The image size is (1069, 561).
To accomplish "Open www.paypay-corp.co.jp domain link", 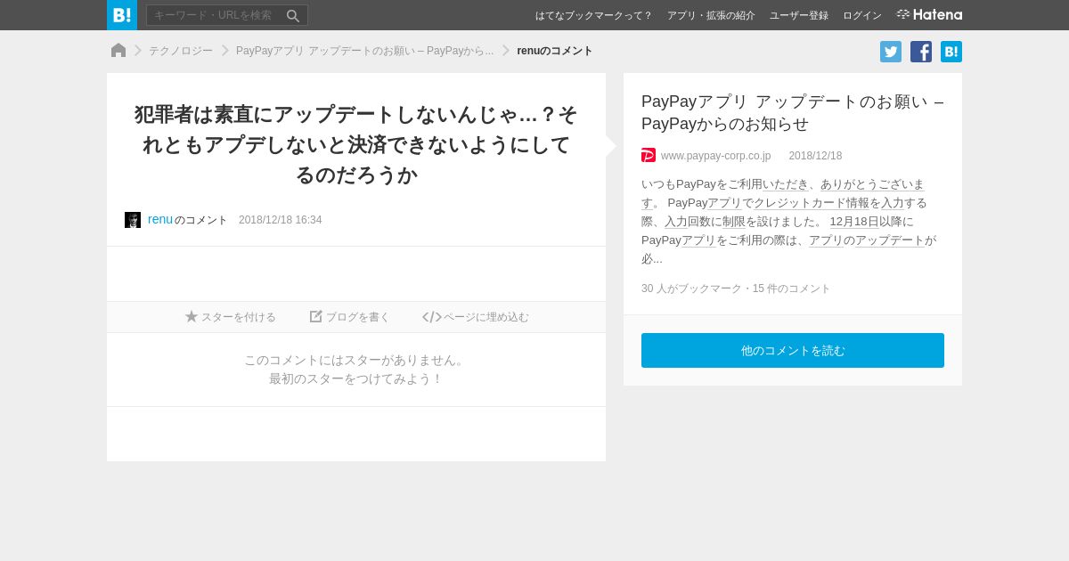I will click(715, 156).
